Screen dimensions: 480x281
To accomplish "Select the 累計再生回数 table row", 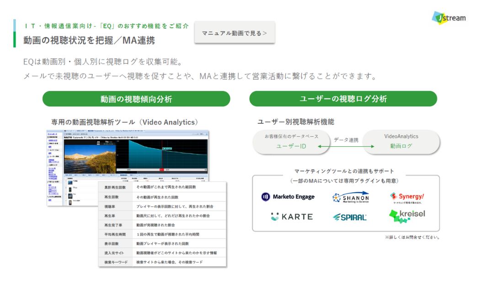I will click(163, 187).
